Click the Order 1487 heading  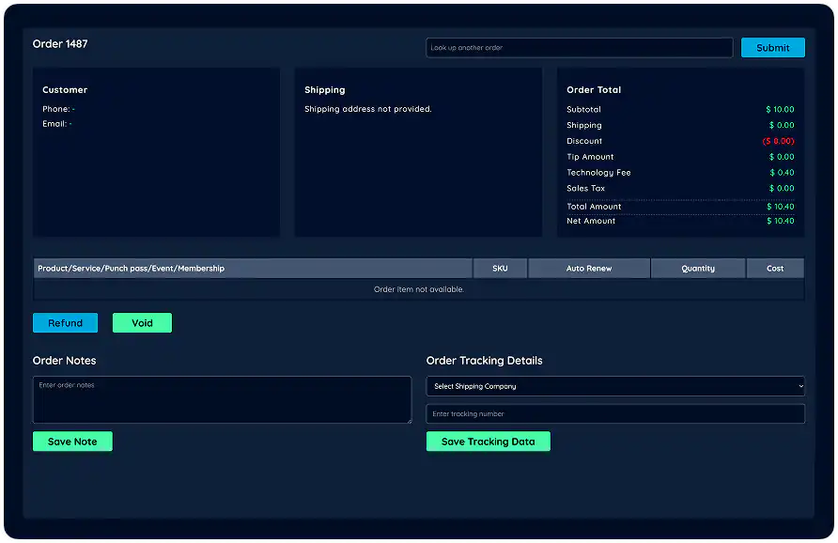click(60, 43)
